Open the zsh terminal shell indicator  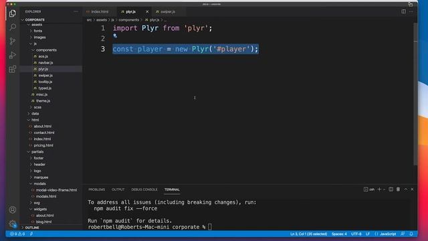click(369, 189)
